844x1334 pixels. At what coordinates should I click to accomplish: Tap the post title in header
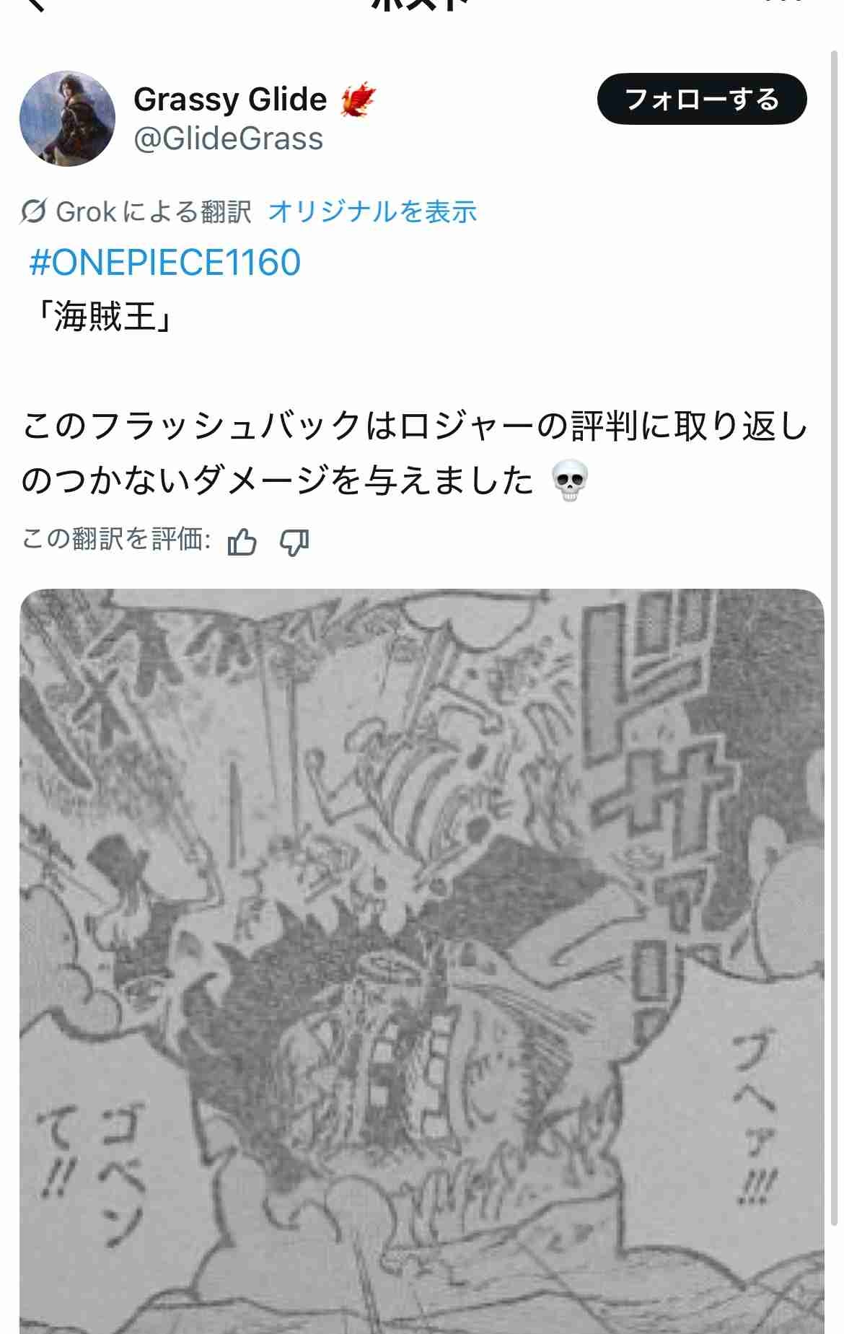click(422, 4)
